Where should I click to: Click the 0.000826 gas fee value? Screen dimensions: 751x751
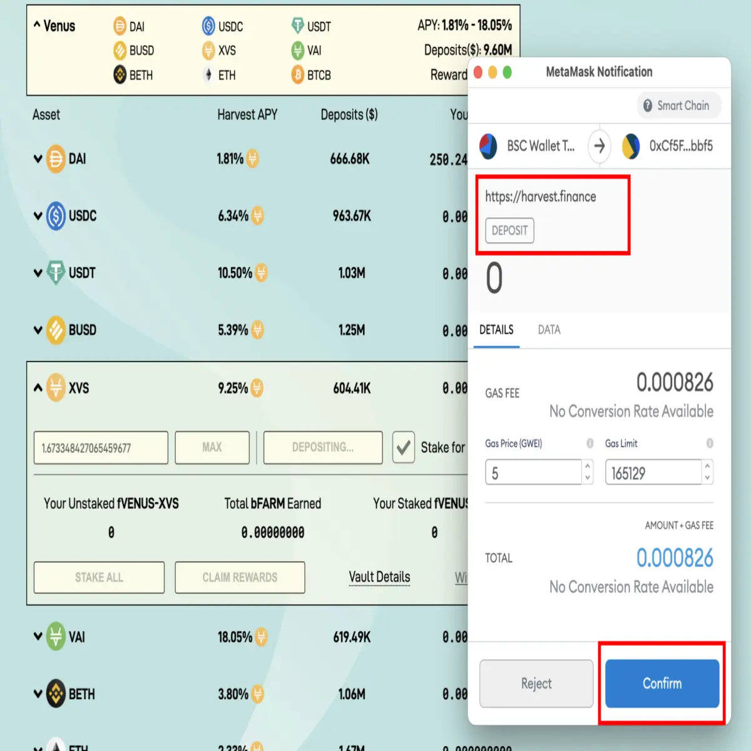(x=675, y=382)
